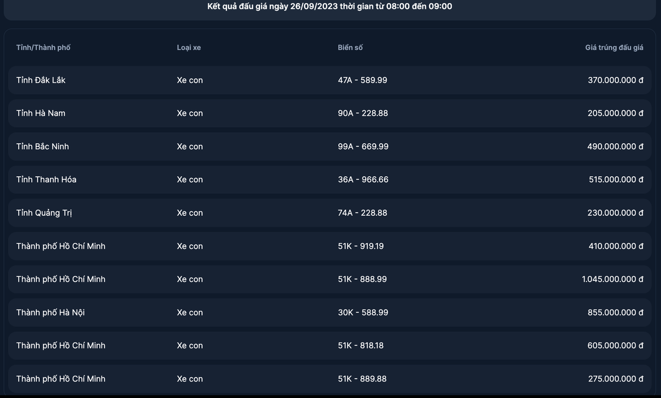
Task: Click the Tỉnh Thanh Hóa cell
Action: (46, 179)
